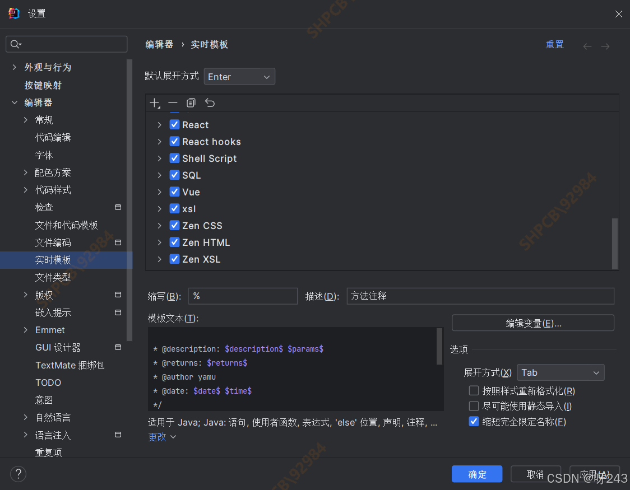Remove the selected live template

coord(173,103)
